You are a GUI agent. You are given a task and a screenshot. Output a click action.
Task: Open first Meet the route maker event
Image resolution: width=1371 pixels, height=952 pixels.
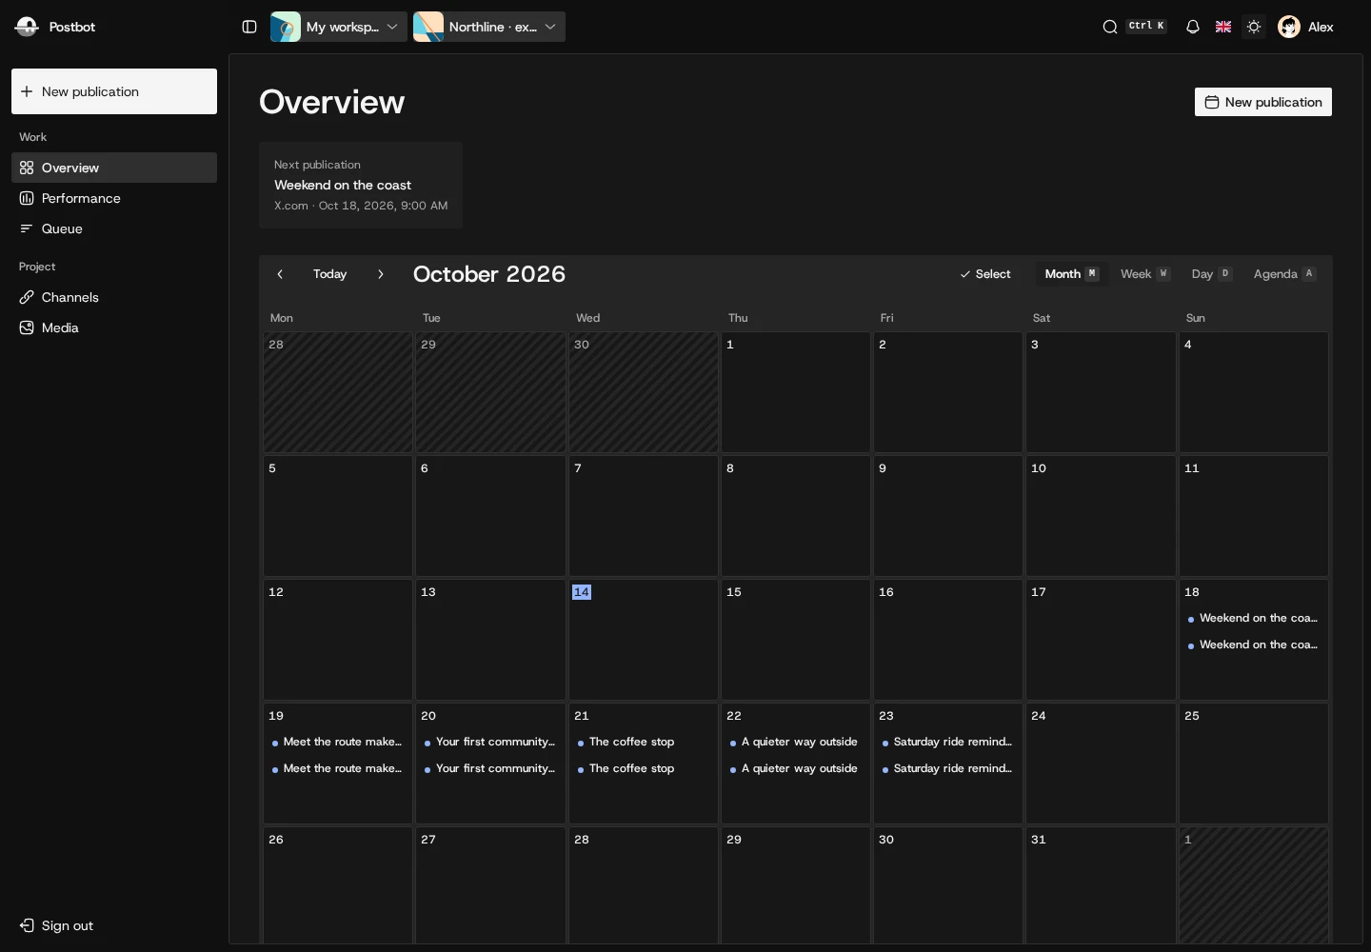click(337, 742)
